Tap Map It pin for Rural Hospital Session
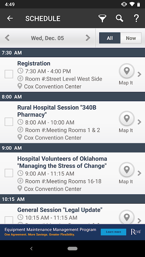This screenshot has height=257, width=145. pos(127,119)
